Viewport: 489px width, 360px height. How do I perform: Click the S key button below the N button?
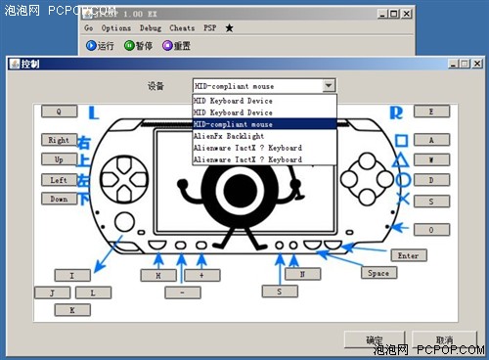point(280,292)
